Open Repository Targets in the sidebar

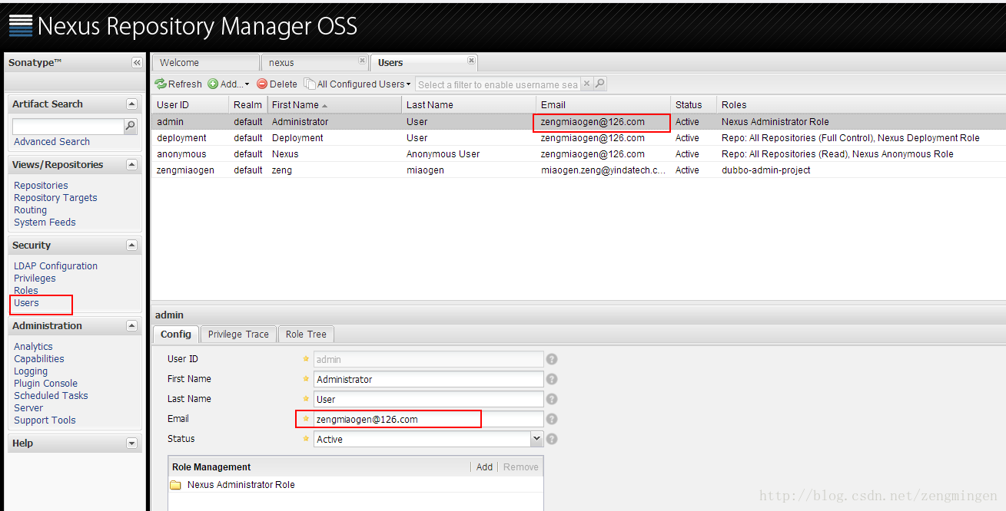(x=55, y=198)
